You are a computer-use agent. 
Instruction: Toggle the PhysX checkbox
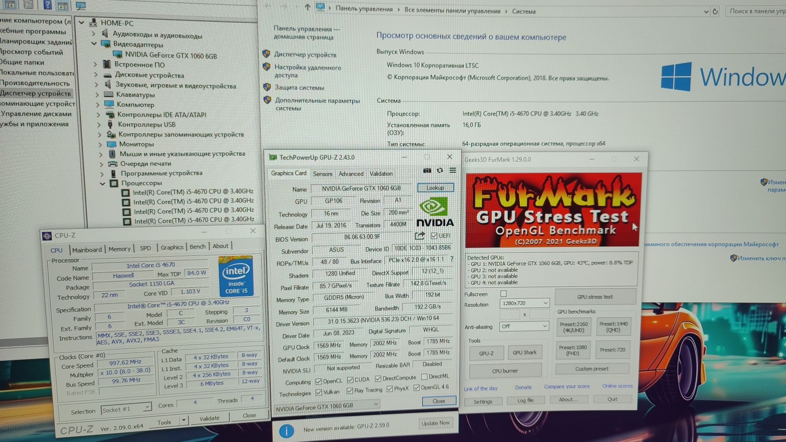coord(389,389)
